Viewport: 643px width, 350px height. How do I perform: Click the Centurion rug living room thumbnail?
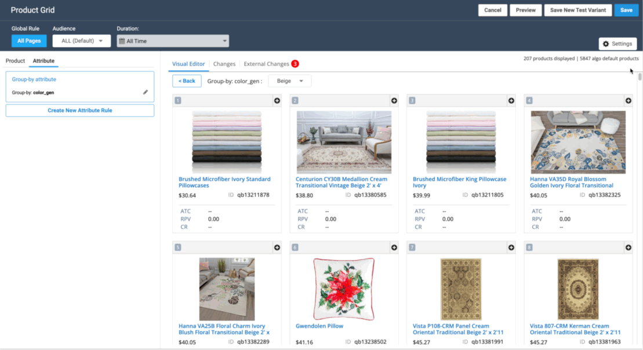click(344, 142)
